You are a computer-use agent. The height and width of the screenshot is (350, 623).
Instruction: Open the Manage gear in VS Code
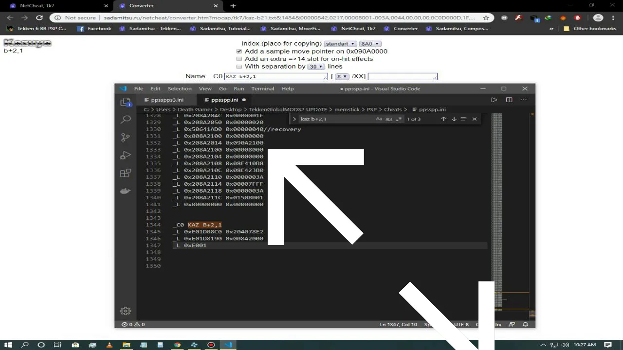click(x=126, y=311)
